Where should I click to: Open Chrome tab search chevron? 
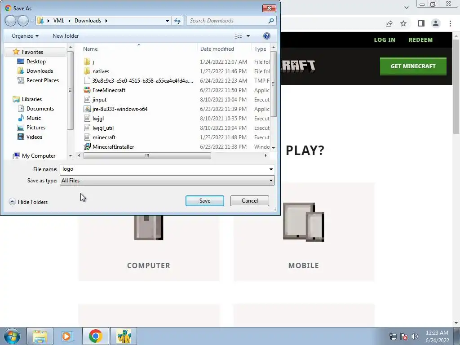406,8
